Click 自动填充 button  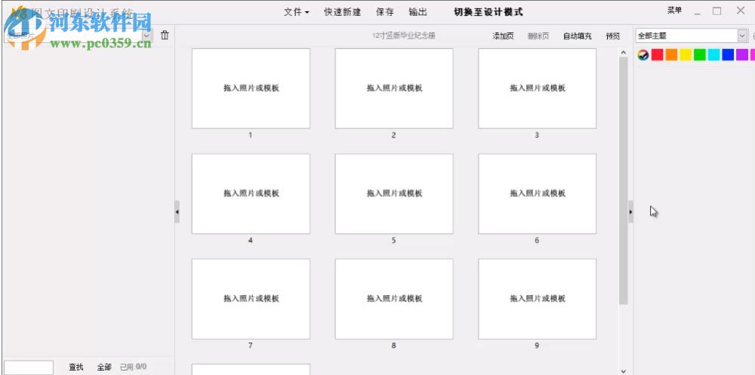tap(578, 36)
